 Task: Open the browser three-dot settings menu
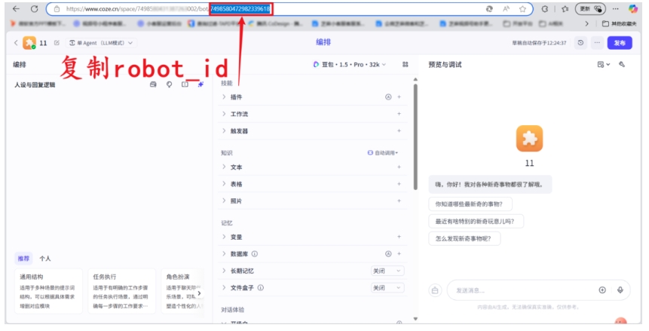(x=616, y=9)
